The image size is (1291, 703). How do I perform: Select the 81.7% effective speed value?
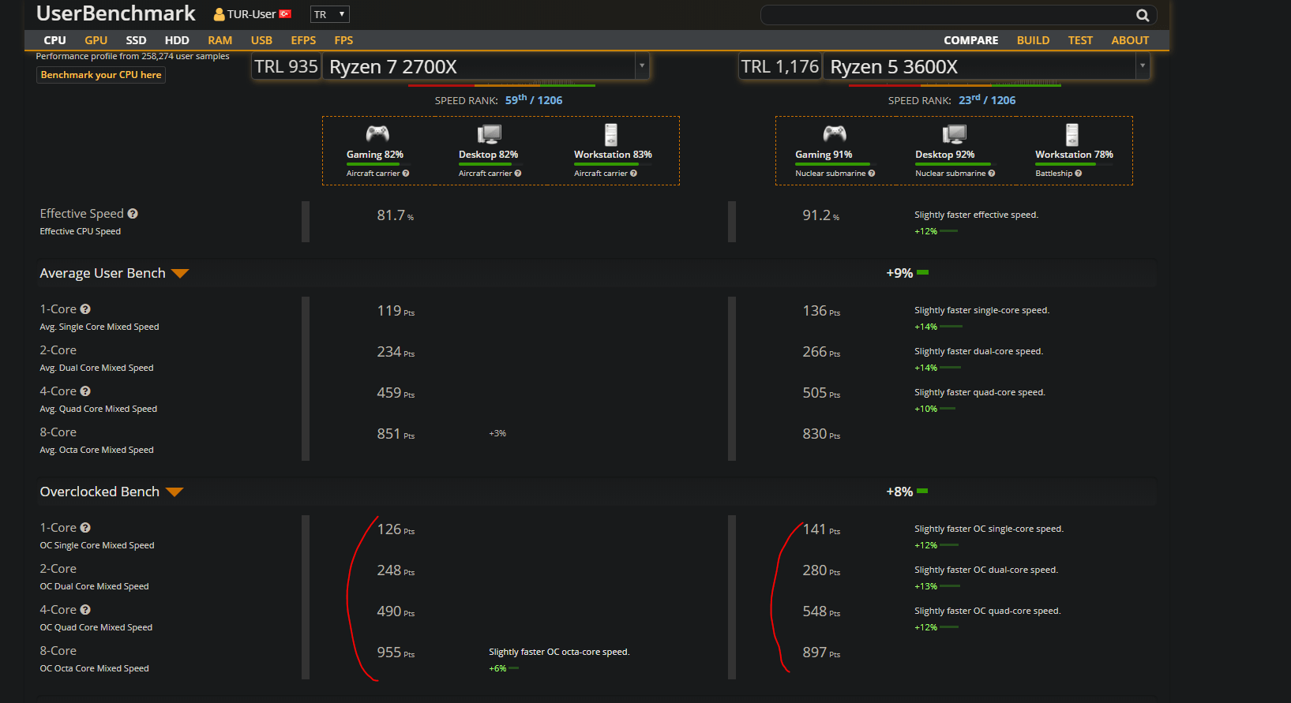(396, 215)
